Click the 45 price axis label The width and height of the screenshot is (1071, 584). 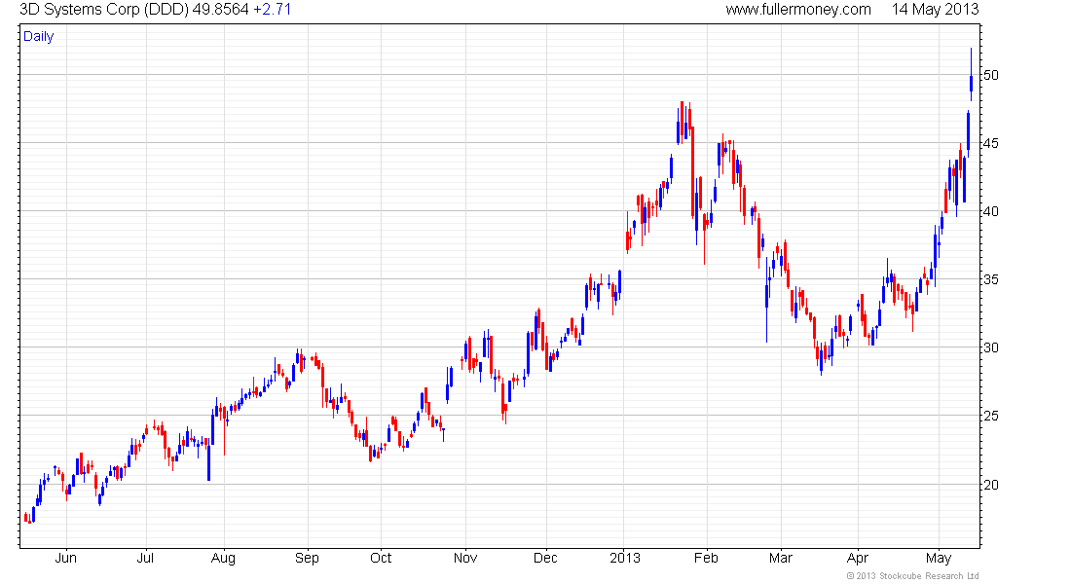(x=990, y=143)
